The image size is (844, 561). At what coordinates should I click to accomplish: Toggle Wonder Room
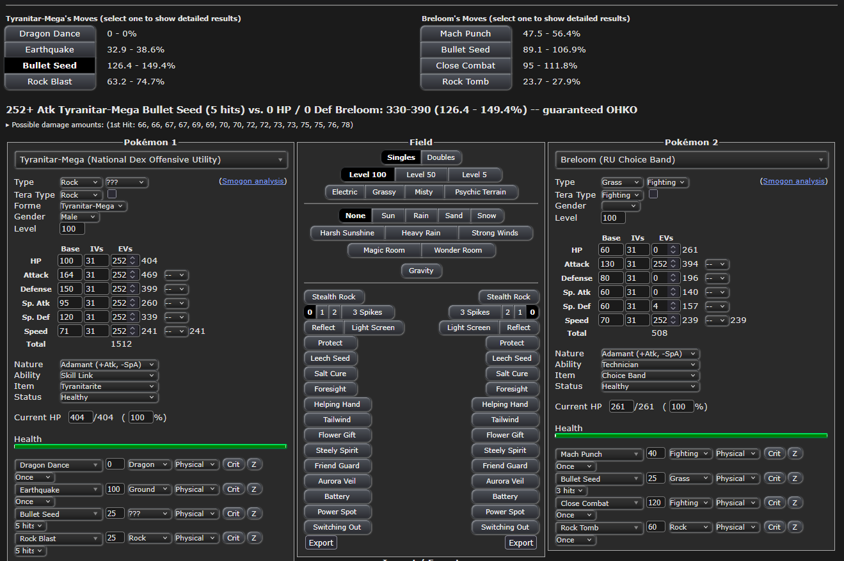pos(458,250)
